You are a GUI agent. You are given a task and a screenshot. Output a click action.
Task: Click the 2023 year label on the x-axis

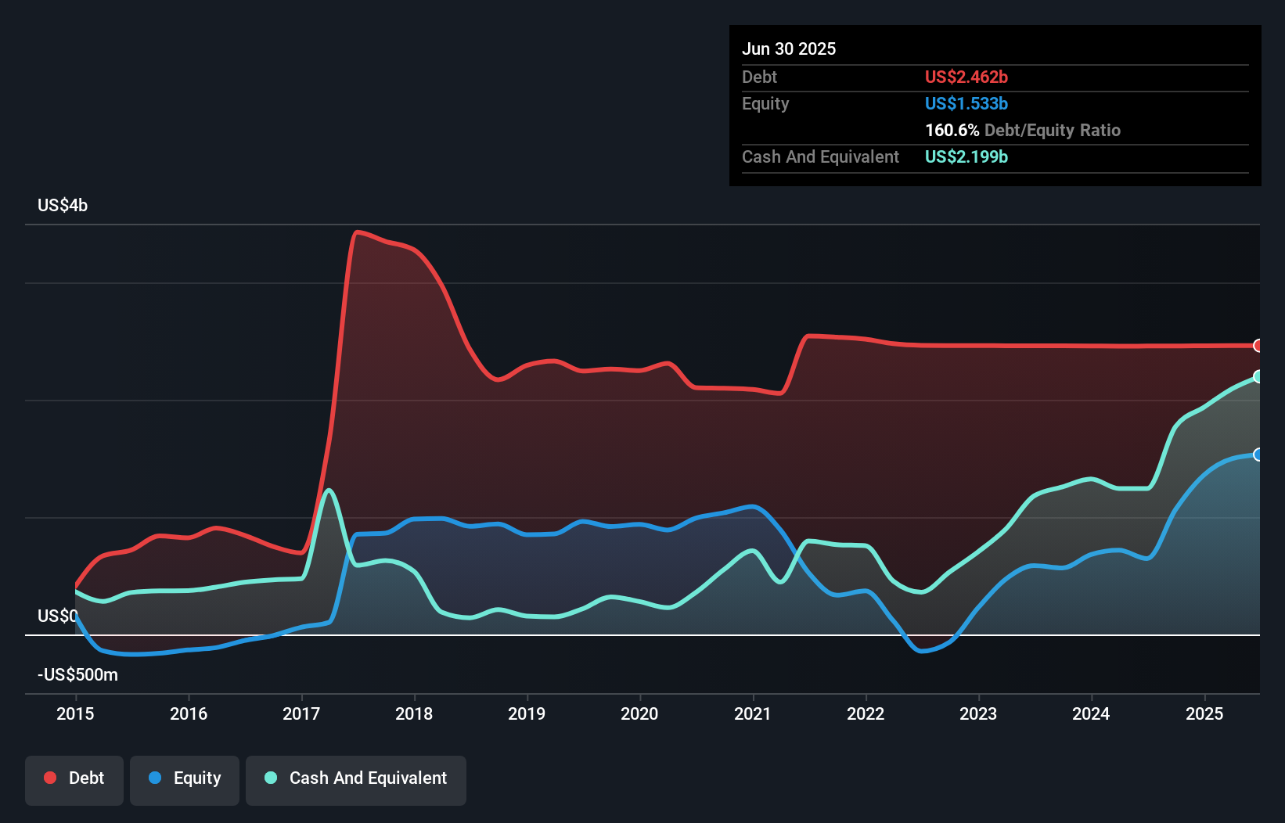(x=978, y=713)
